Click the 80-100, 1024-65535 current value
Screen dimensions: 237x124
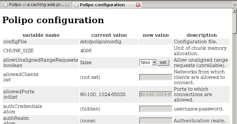coord(103,94)
